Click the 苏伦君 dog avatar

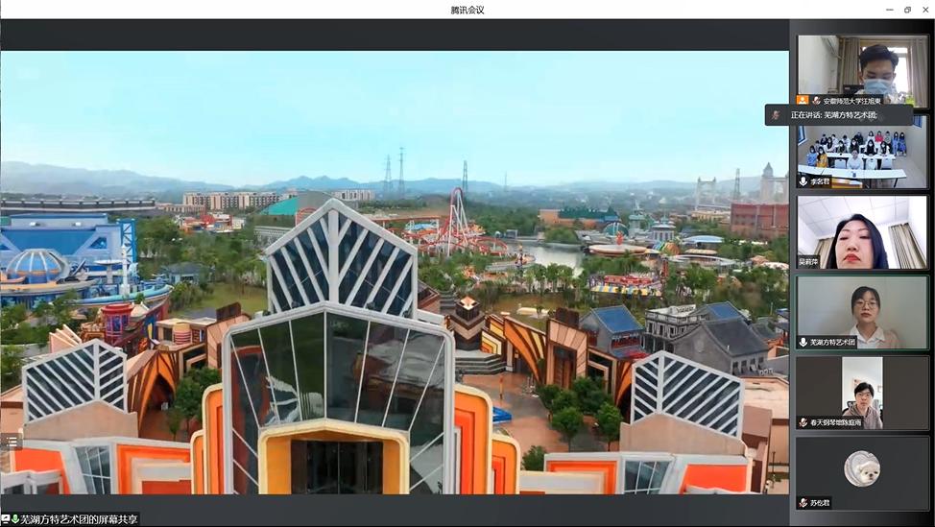(x=862, y=468)
